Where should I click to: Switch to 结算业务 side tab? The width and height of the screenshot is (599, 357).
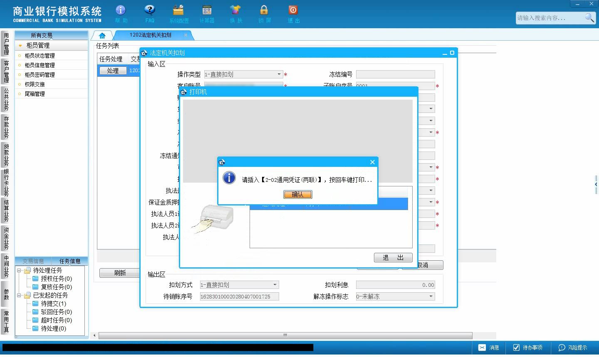pos(6,210)
